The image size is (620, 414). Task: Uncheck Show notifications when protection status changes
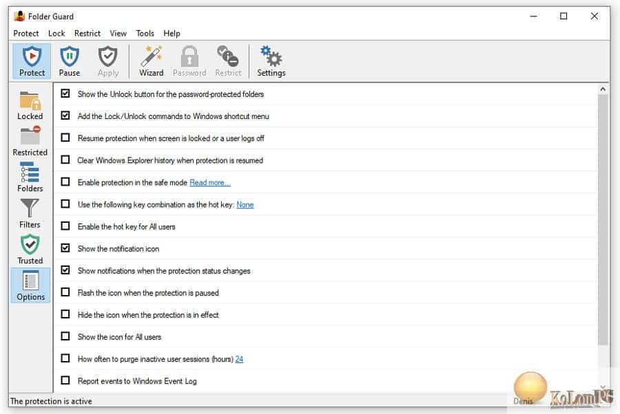point(65,270)
